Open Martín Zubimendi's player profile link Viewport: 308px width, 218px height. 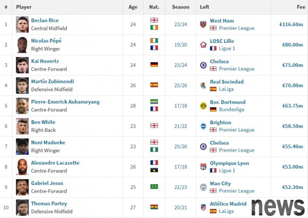[x=53, y=81]
